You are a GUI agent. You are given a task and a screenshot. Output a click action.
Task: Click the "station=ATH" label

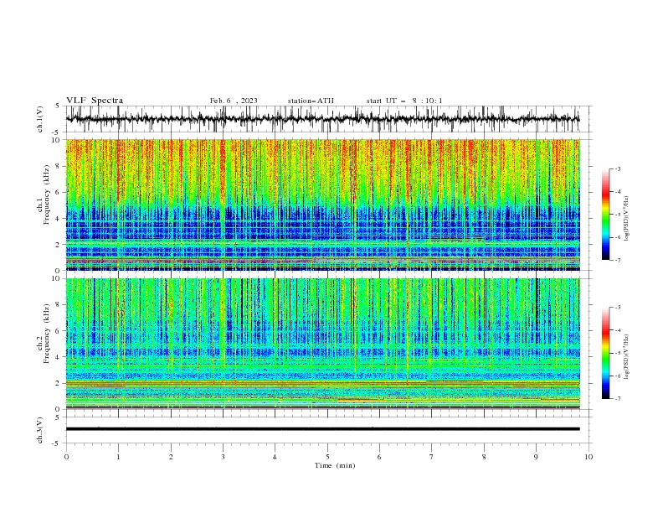click(311, 101)
